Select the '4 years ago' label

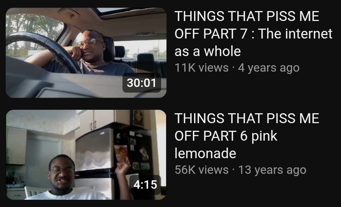pos(269,68)
